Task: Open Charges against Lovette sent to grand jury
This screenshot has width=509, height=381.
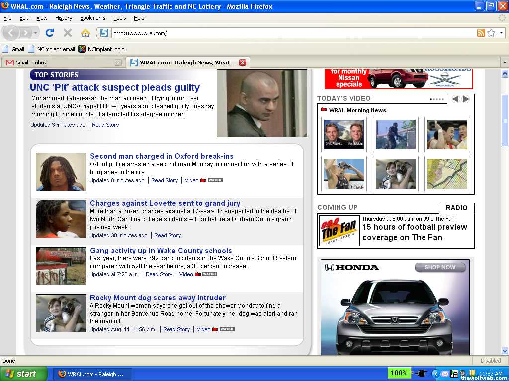Action: tap(165, 203)
